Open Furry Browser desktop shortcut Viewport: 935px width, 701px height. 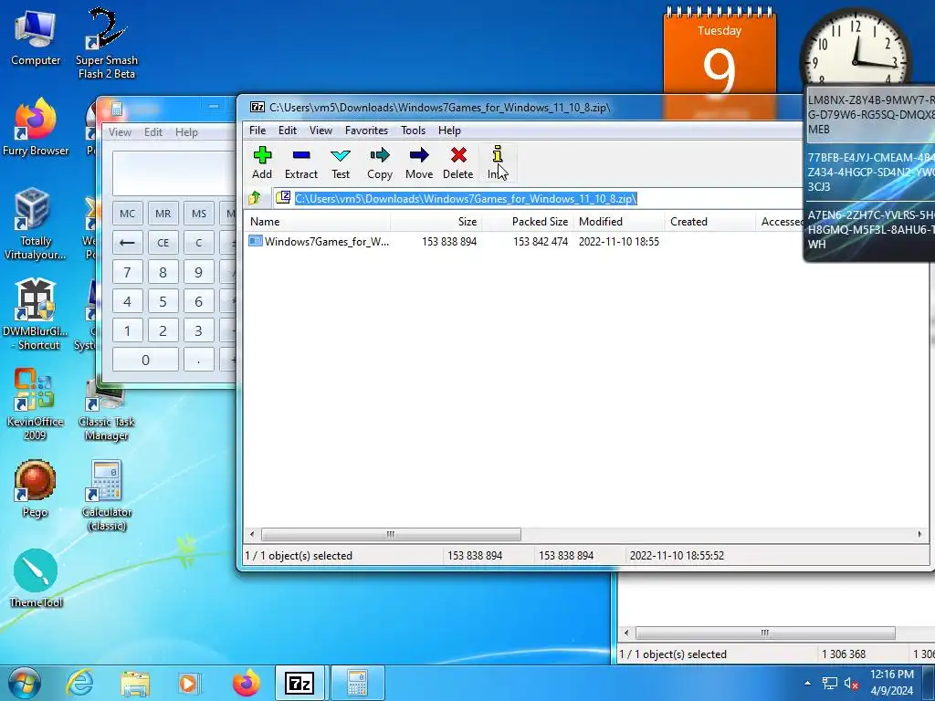pos(36,128)
